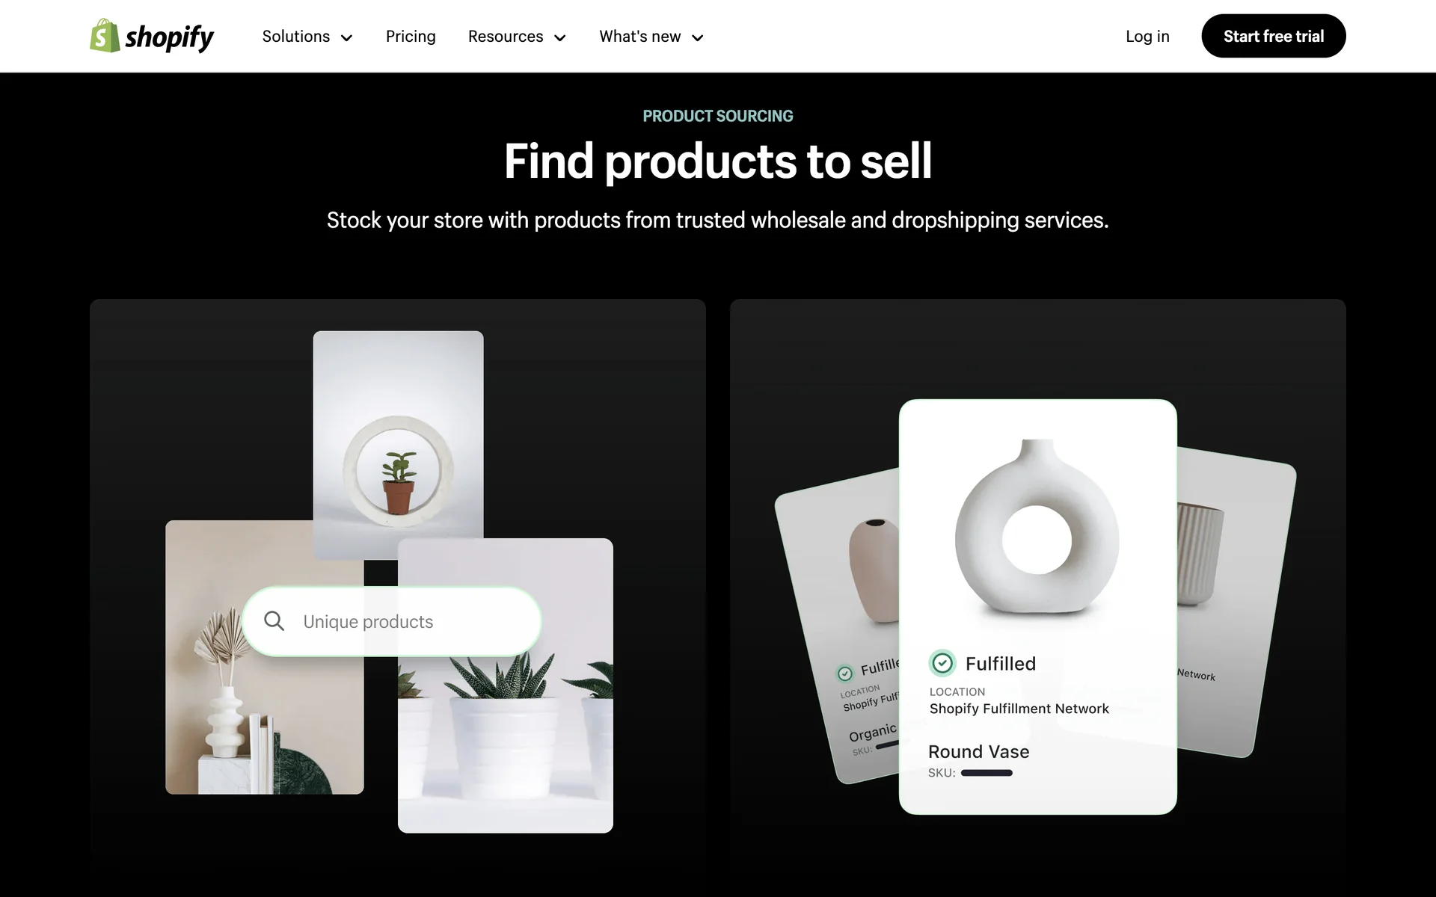Open the What's new dropdown
This screenshot has width=1436, height=897.
651,37
